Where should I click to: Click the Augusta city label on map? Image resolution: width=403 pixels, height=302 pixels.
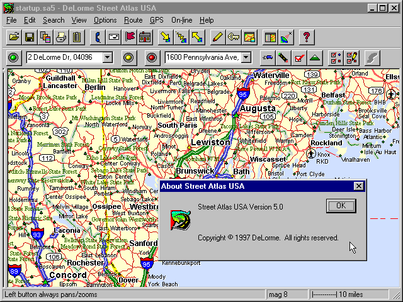click(258, 108)
